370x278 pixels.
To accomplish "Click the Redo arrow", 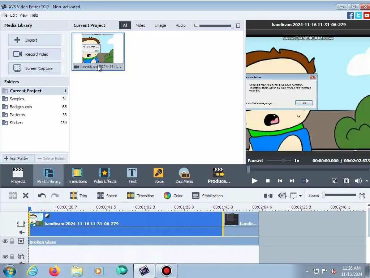I will click(55, 196).
